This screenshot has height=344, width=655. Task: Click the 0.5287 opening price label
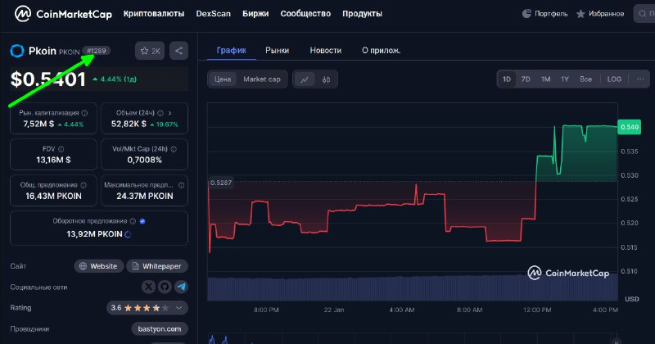[x=220, y=183]
